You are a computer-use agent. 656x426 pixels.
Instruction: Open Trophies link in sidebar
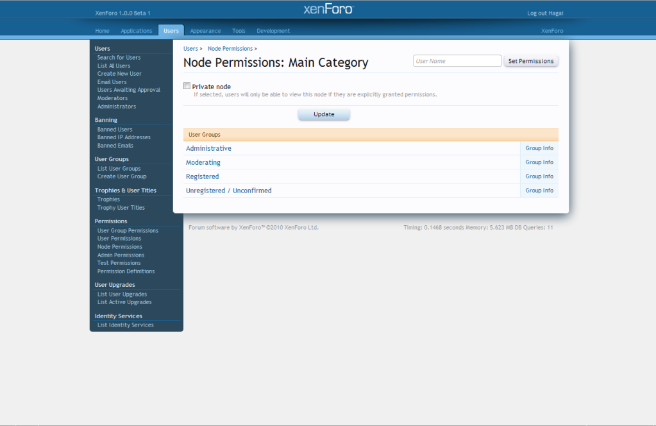coord(108,199)
